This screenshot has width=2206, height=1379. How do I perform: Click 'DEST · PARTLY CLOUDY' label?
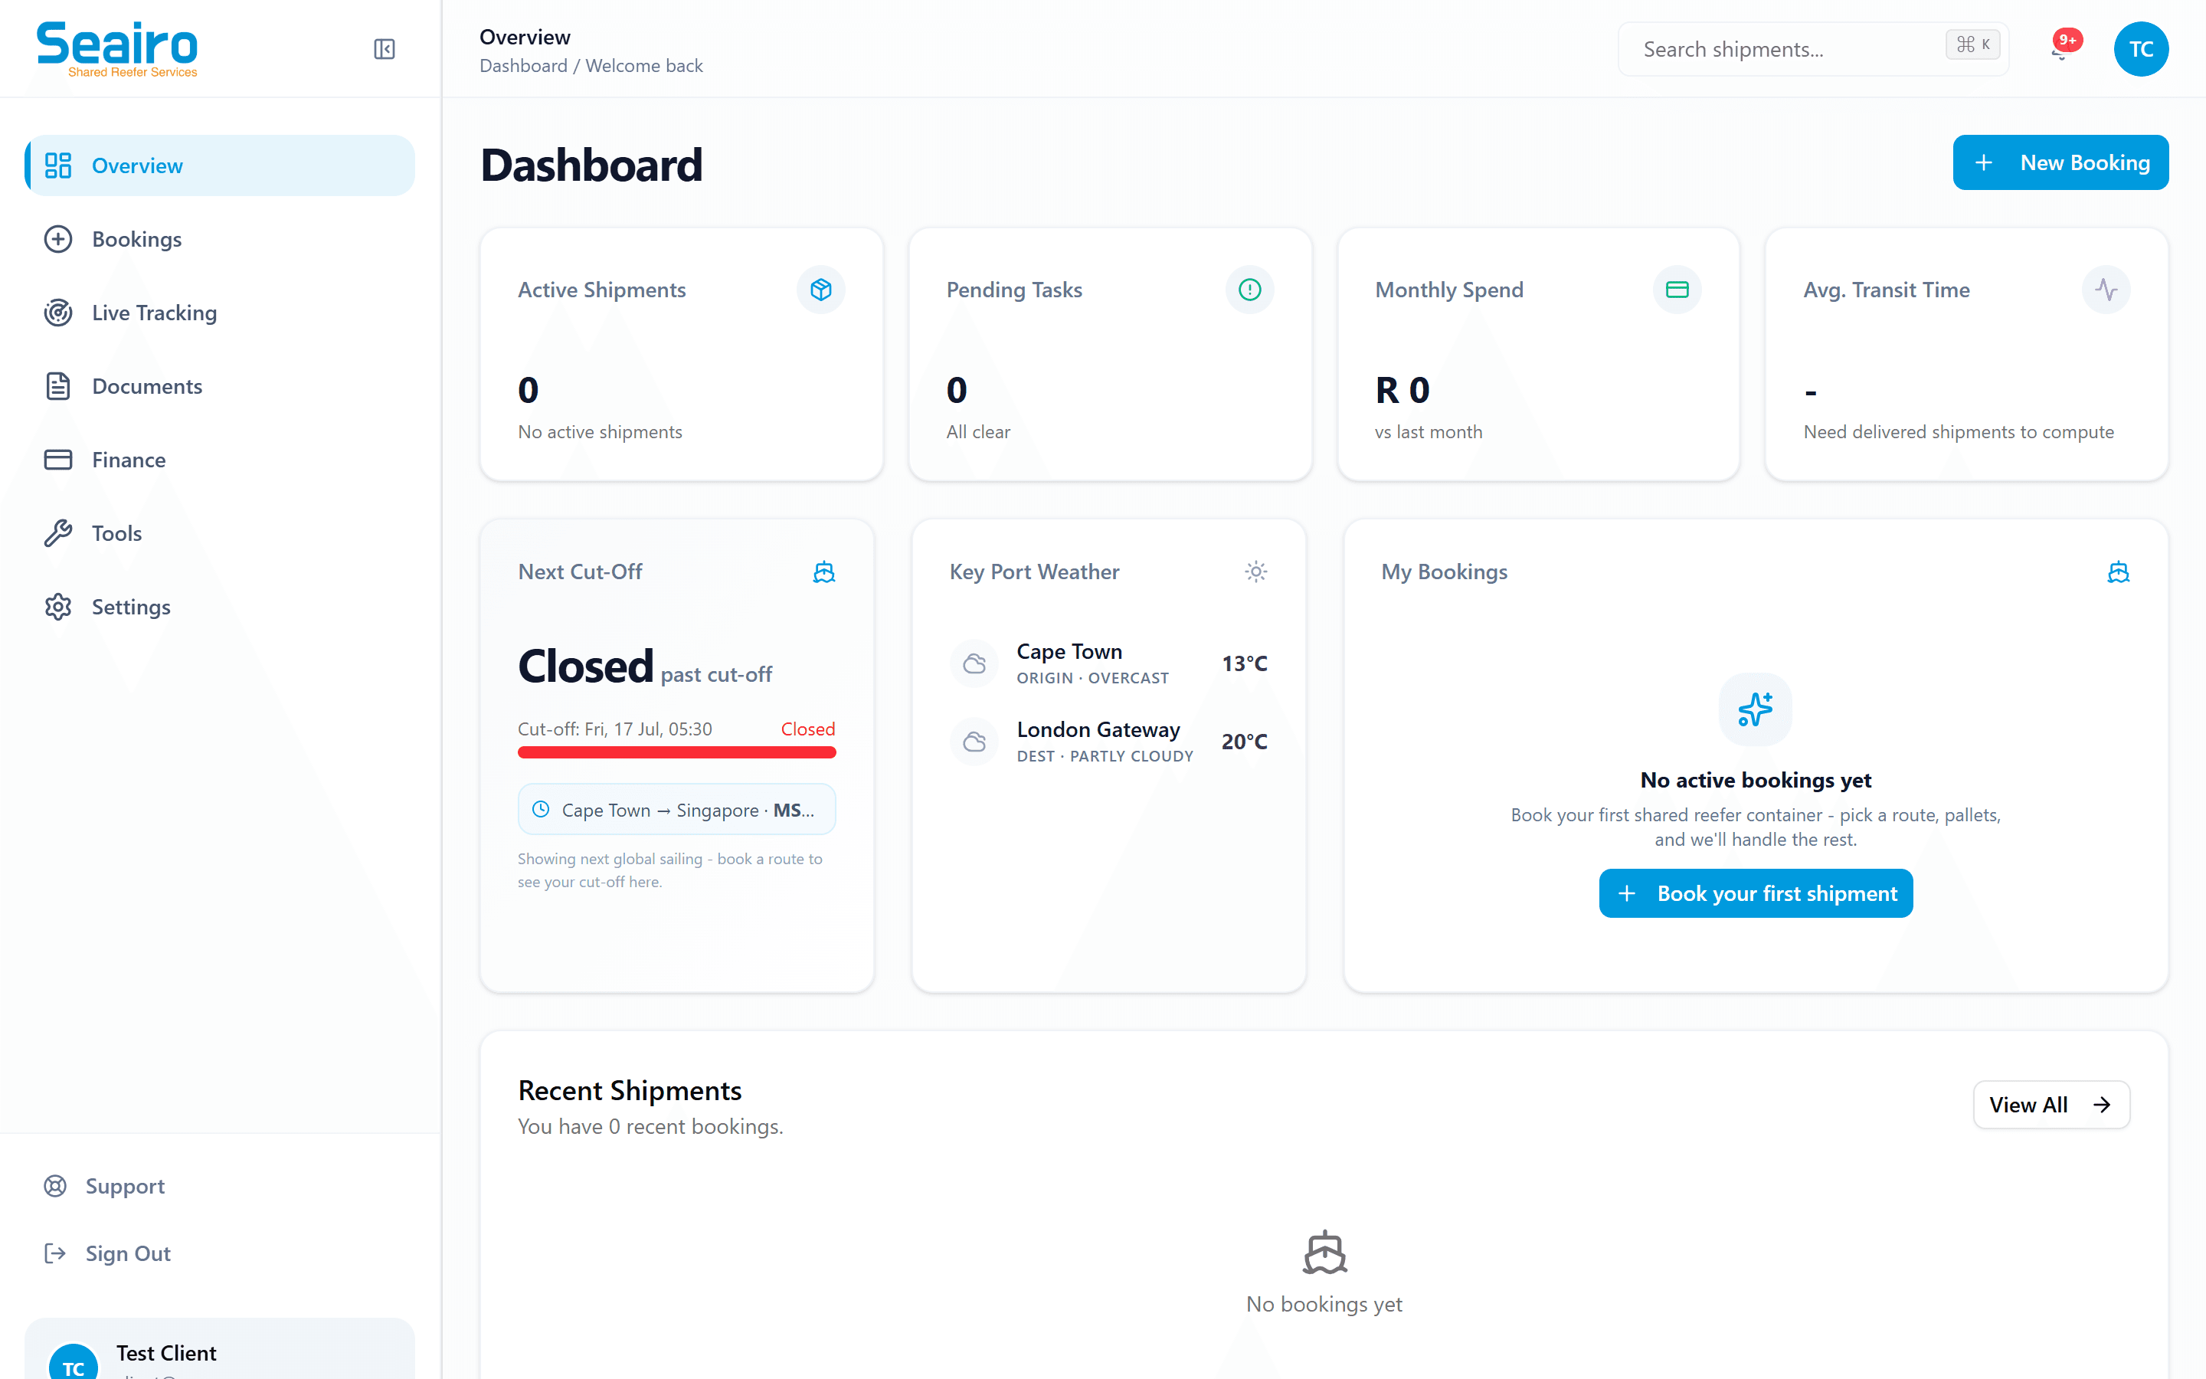coord(1105,756)
